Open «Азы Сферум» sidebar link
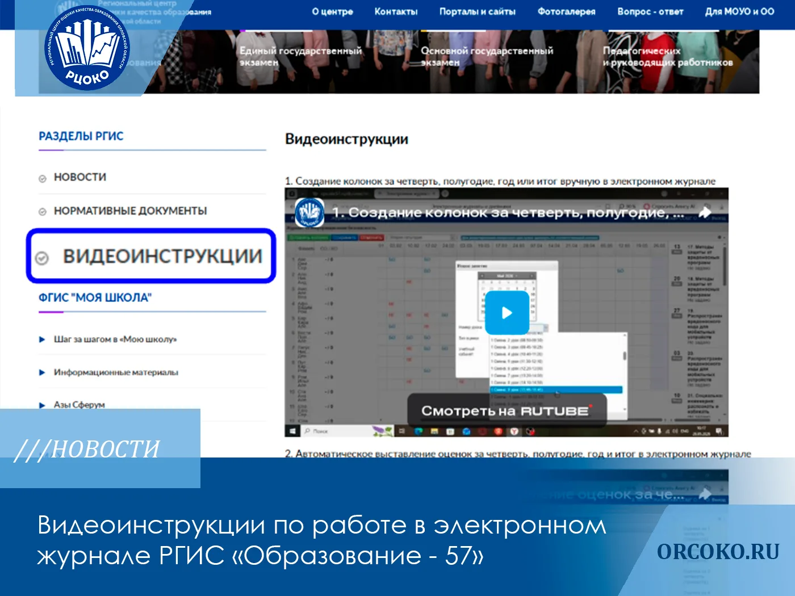795x596 pixels. point(79,405)
